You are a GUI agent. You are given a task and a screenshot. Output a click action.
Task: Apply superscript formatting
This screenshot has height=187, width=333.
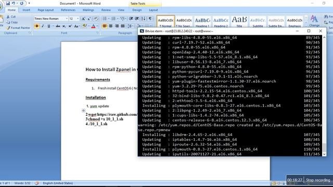click(70, 26)
